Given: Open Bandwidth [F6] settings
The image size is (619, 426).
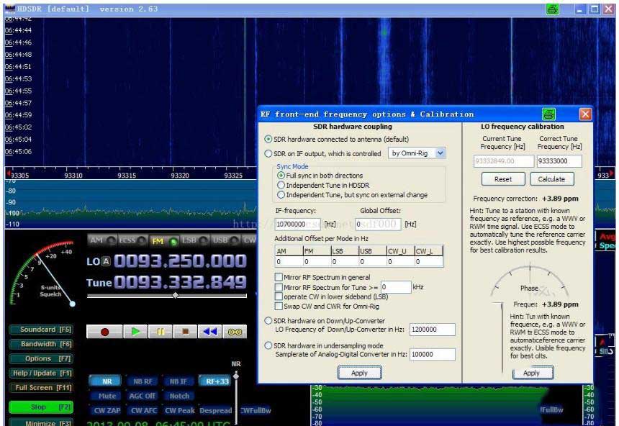Looking at the screenshot, I should (40, 344).
